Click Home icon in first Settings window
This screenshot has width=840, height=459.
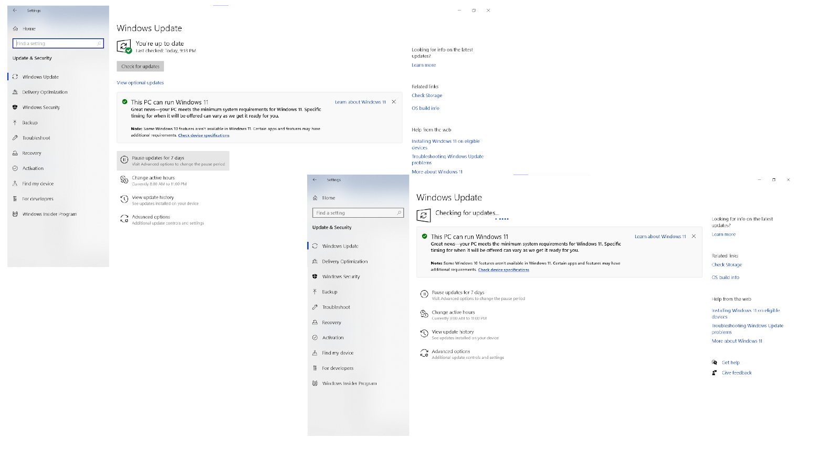(x=15, y=29)
